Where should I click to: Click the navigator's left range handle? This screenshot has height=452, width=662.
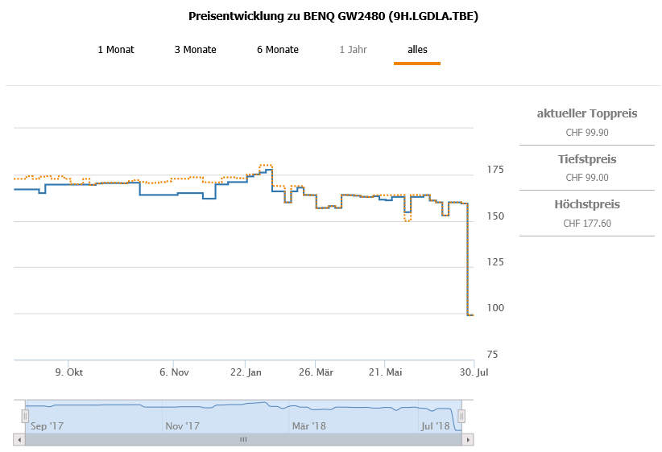(25, 415)
